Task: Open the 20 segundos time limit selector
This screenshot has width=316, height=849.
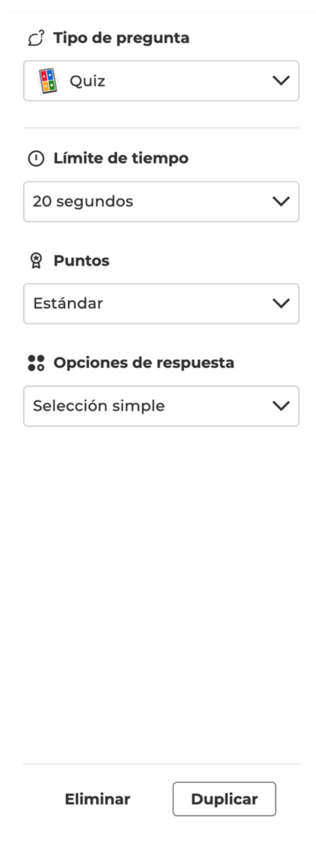Action: (161, 202)
